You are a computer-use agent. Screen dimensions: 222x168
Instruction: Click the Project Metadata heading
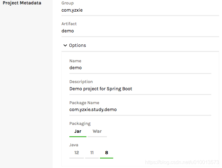22,3
